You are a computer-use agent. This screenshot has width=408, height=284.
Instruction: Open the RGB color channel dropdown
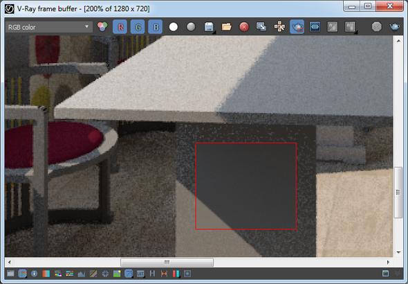[49, 27]
